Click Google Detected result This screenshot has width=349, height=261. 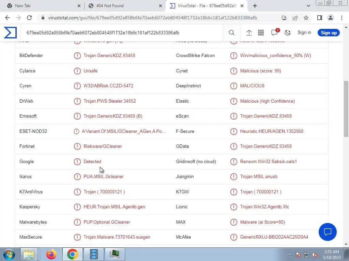[92, 161]
